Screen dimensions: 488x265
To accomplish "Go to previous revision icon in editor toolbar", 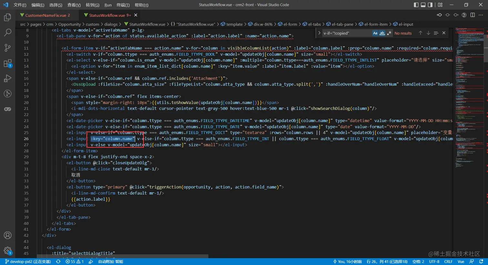I will [x=439, y=15].
